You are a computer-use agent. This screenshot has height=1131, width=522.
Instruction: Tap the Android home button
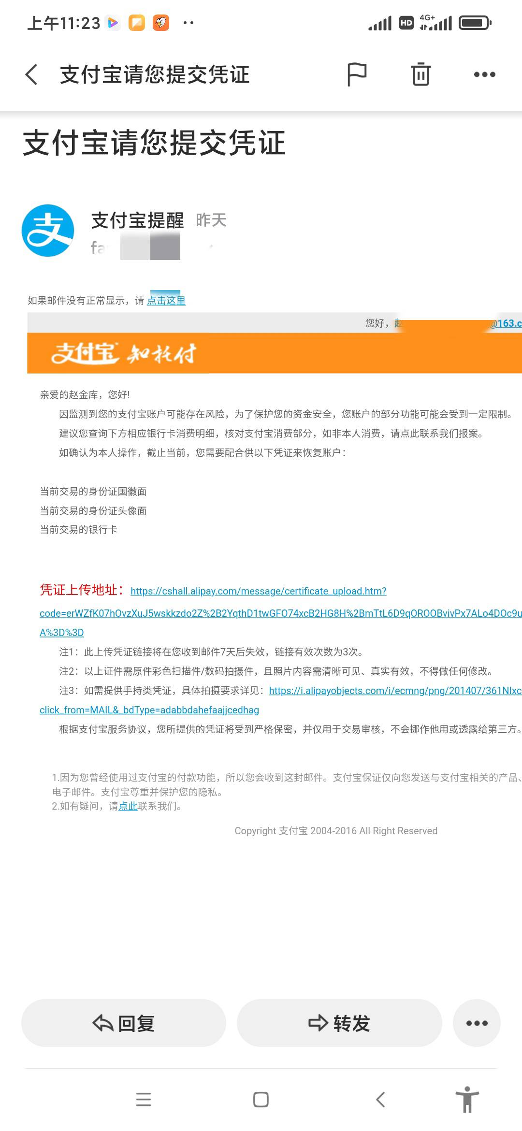point(261,1100)
